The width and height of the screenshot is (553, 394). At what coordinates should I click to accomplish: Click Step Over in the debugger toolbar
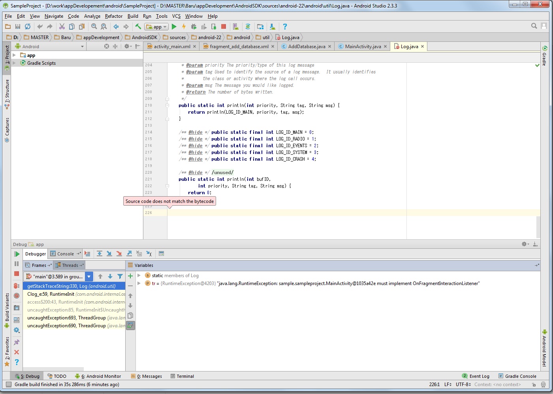[x=100, y=253]
